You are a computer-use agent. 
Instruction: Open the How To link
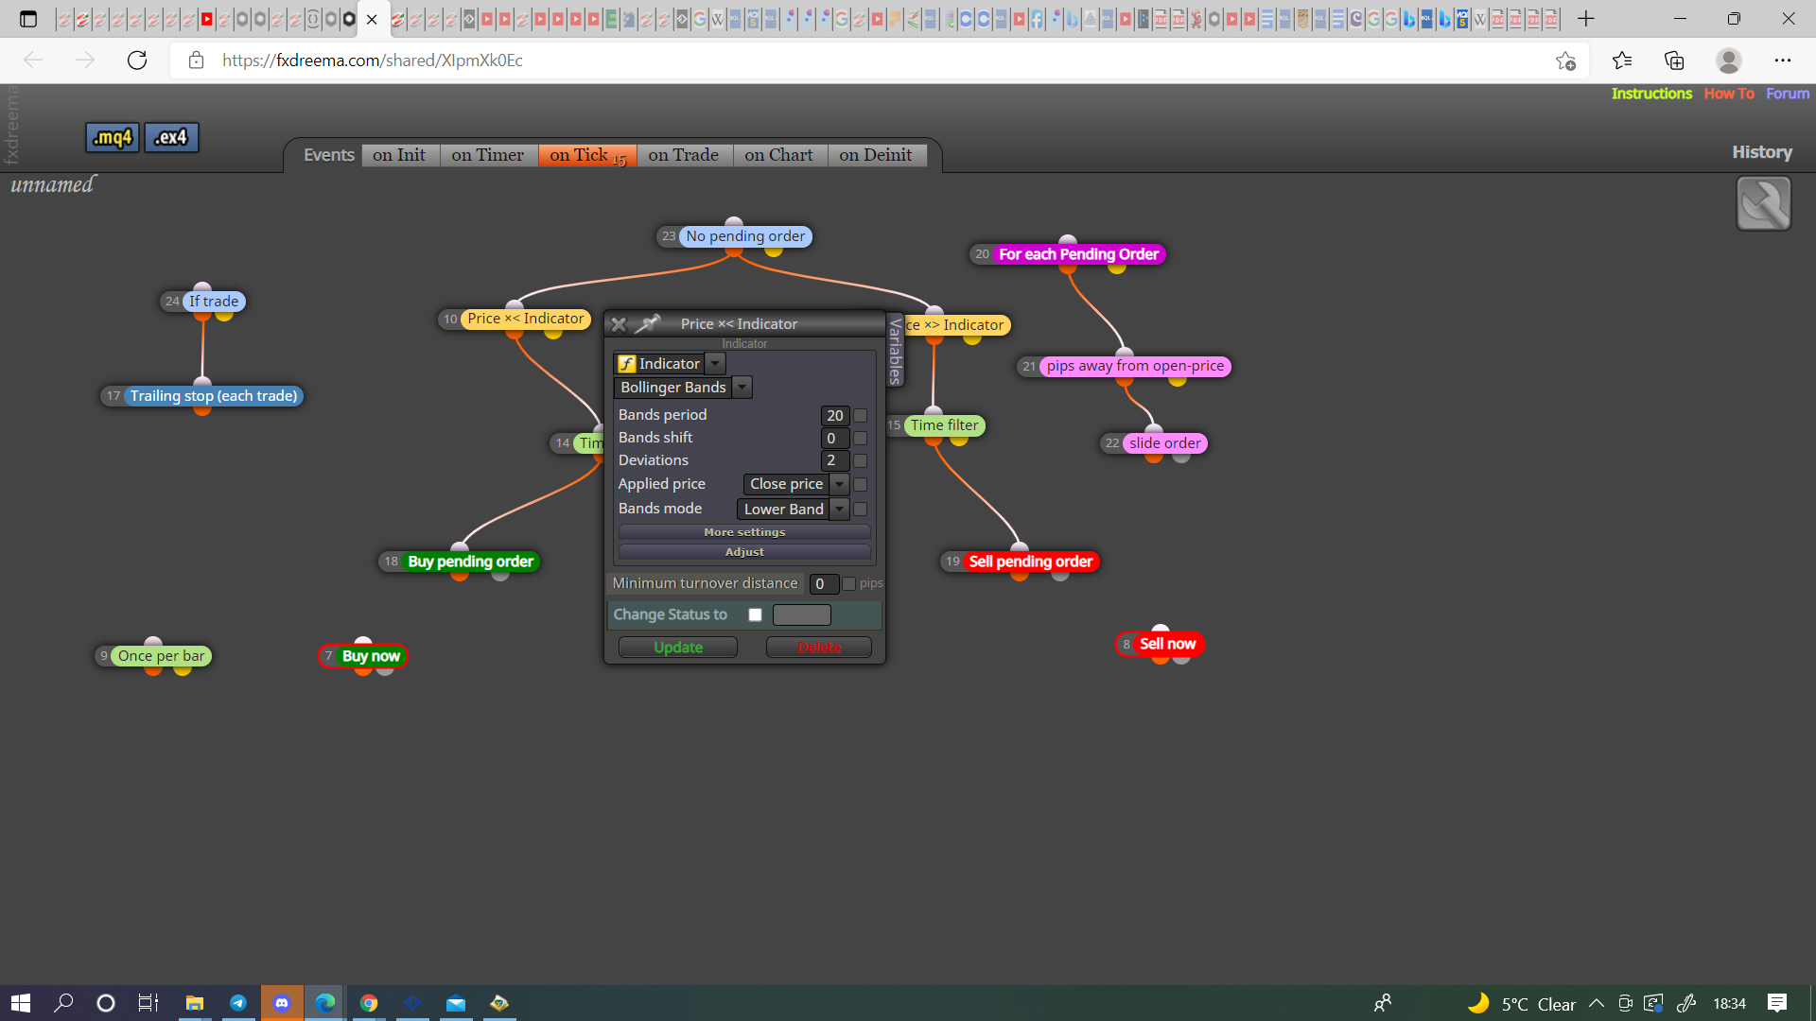click(x=1729, y=94)
